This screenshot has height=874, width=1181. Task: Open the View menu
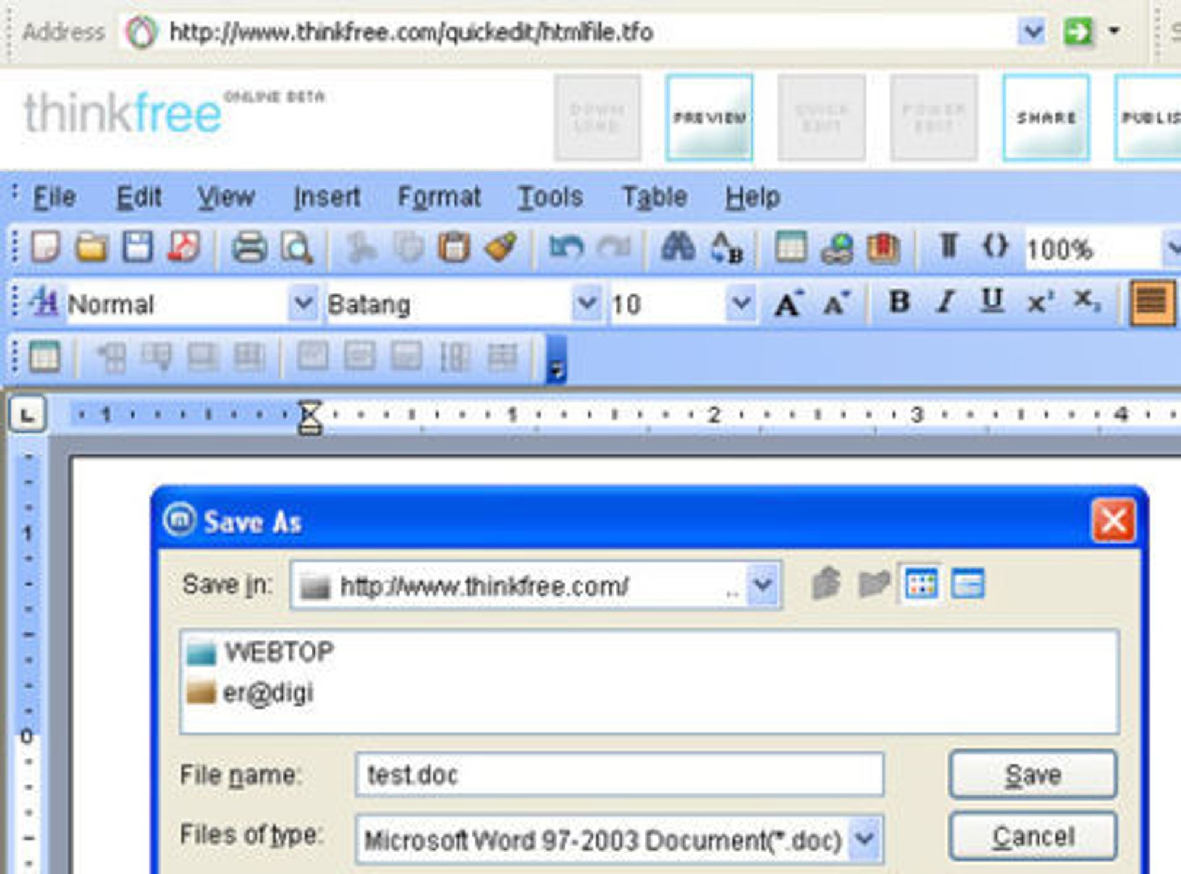coord(226,197)
